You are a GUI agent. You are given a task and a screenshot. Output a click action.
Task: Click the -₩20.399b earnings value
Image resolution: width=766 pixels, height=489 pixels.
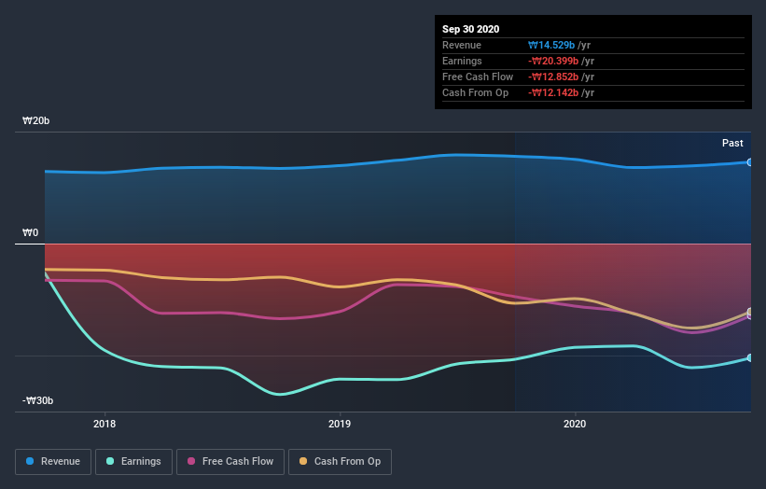point(553,61)
